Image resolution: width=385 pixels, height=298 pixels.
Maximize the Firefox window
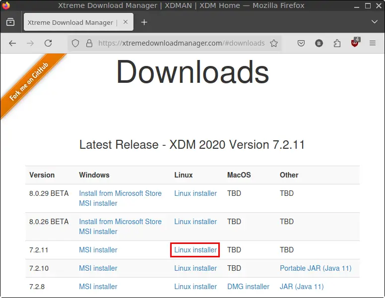[368, 5]
